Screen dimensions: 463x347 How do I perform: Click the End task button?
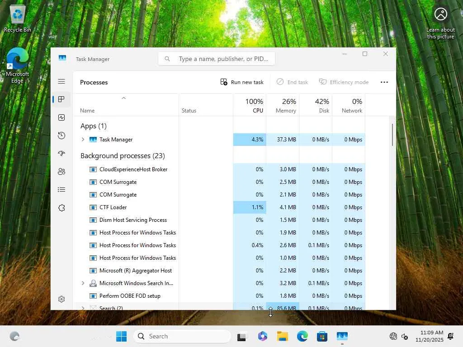click(292, 82)
